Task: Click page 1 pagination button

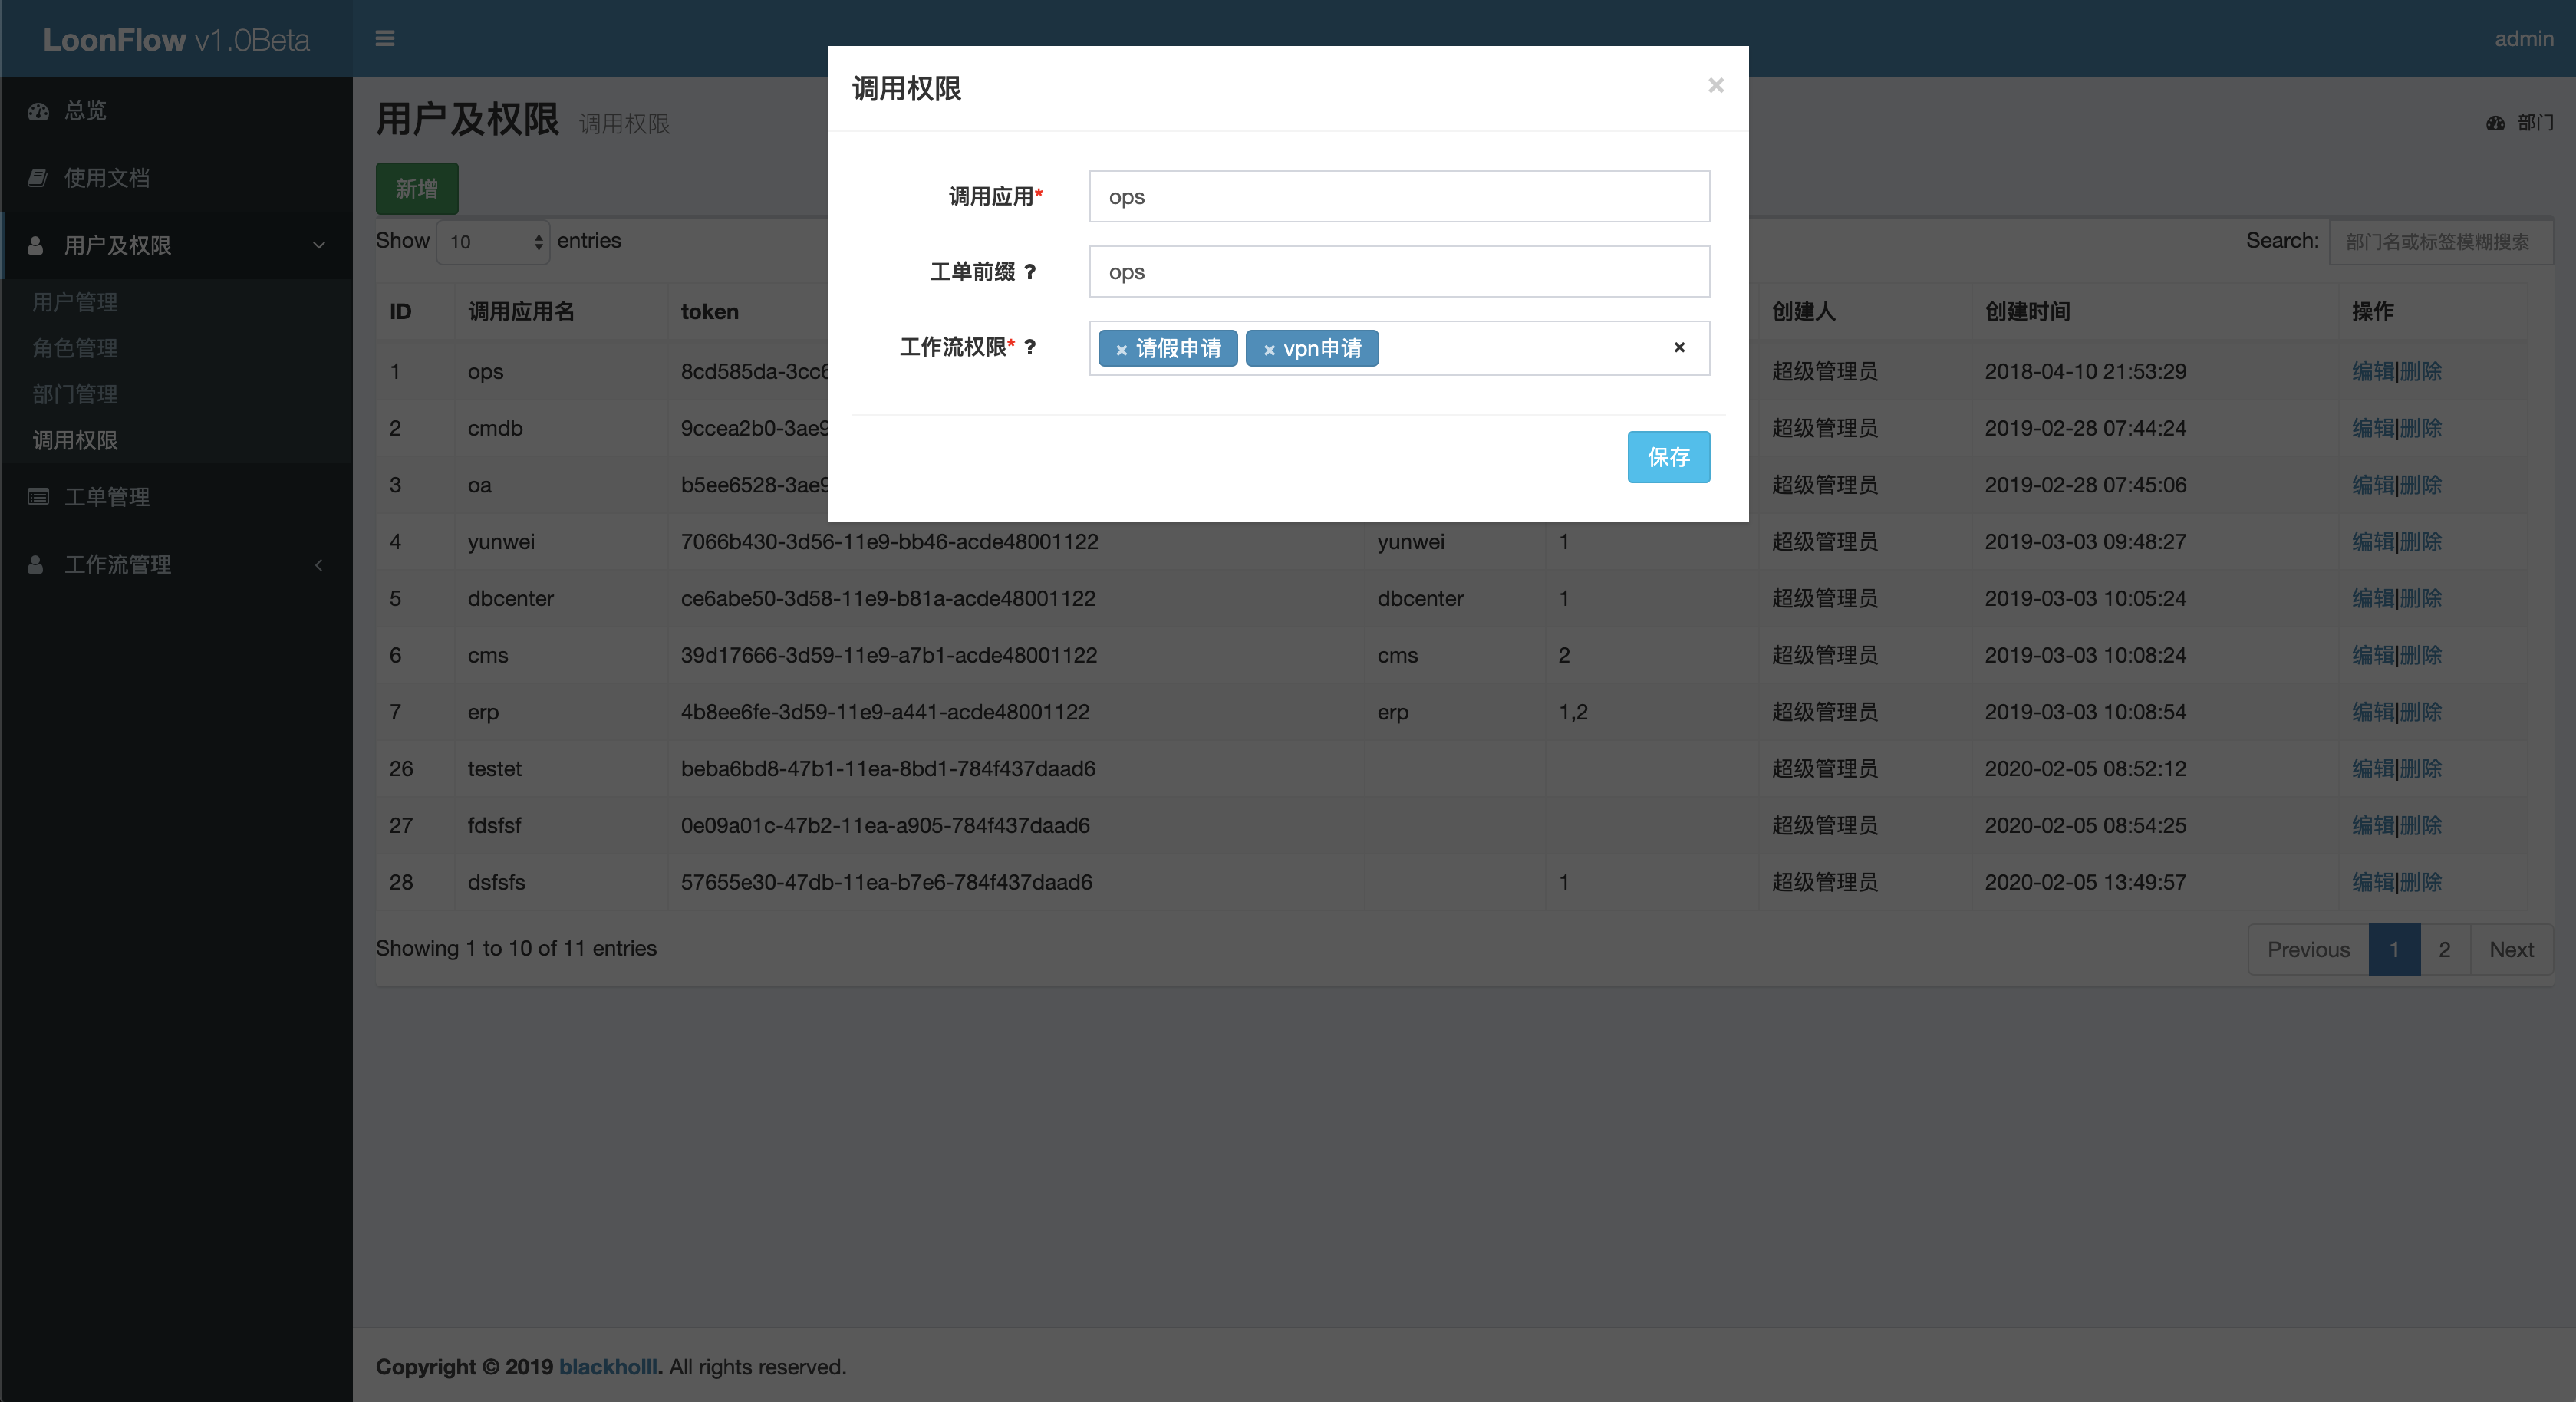Action: pos(2394,949)
